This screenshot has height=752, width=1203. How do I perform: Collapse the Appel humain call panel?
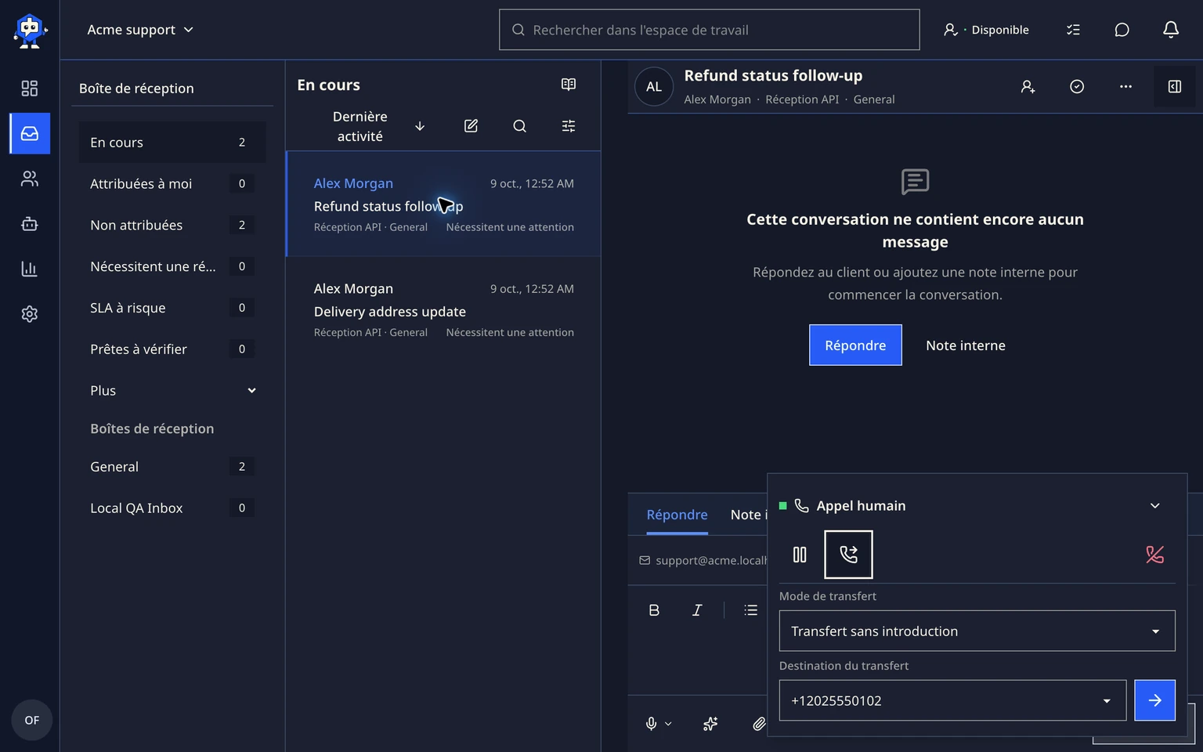[1154, 506]
